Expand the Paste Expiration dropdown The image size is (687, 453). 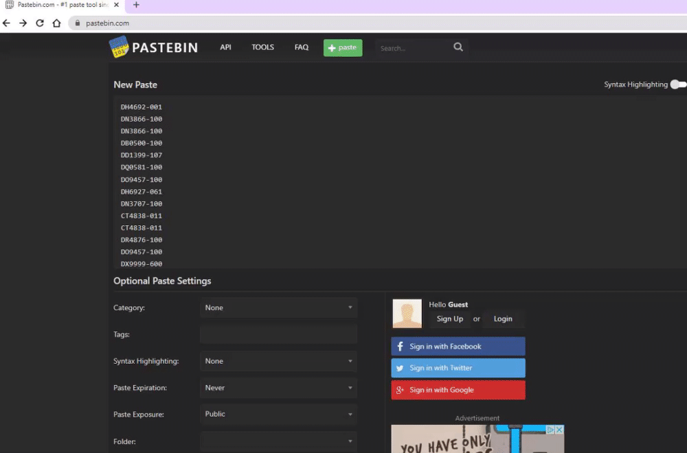click(x=278, y=388)
